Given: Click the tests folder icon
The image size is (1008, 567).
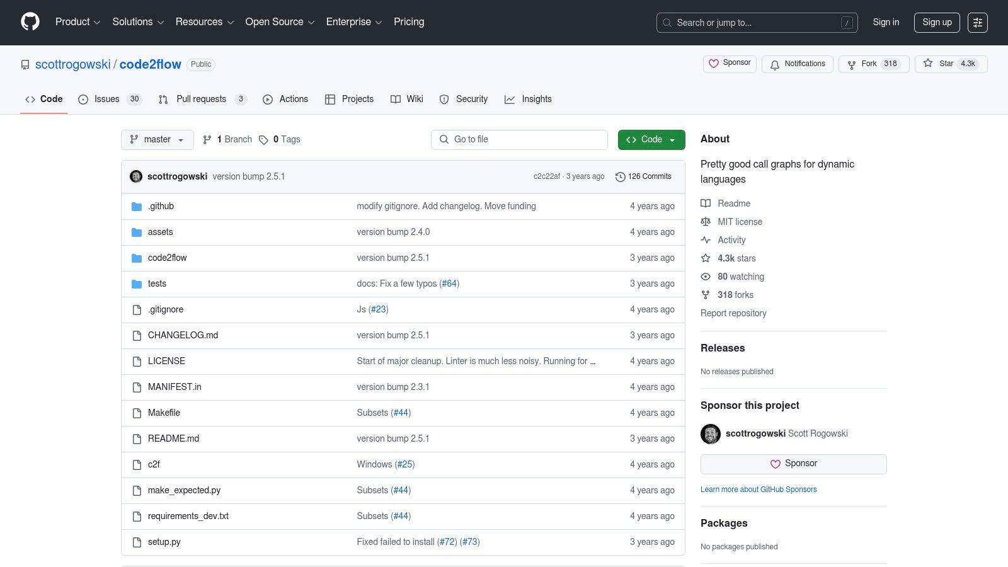Looking at the screenshot, I should [x=137, y=284].
